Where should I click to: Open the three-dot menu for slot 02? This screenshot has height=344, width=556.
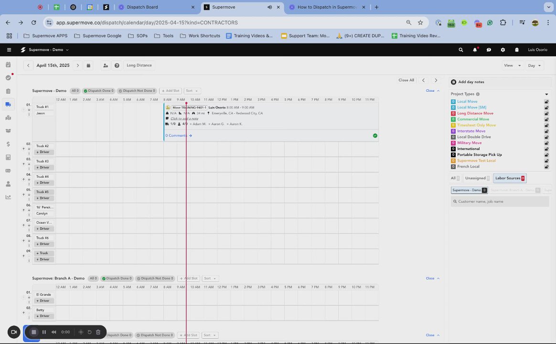click(29, 153)
